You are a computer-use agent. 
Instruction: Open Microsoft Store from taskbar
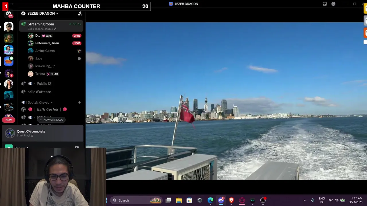click(x=189, y=200)
